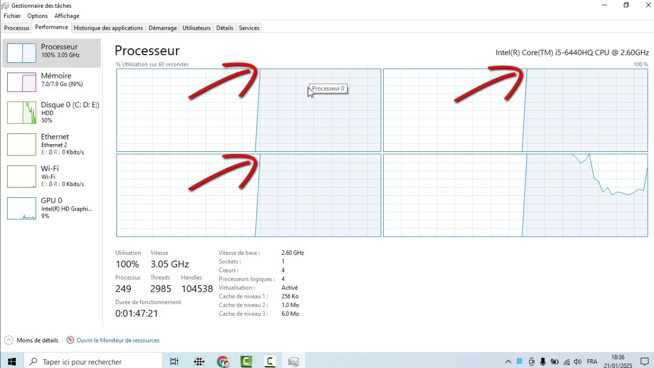Click the Moins de détails arrow
Screen dimensions: 654x368
point(9,340)
